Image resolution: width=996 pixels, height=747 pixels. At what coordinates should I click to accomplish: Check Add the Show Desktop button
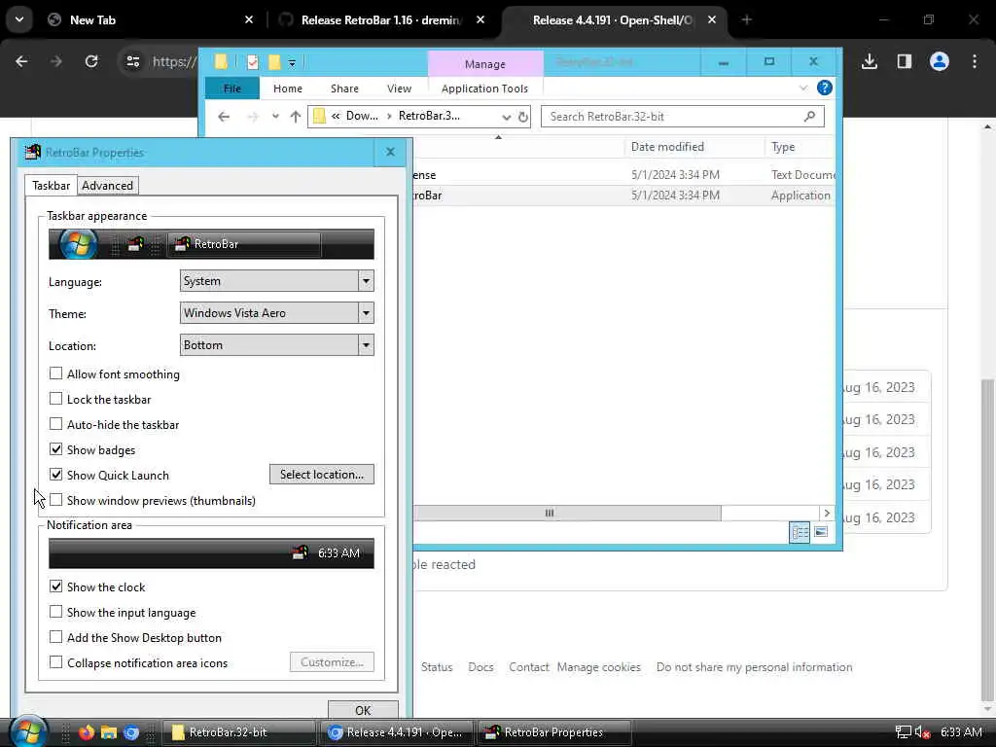click(55, 637)
